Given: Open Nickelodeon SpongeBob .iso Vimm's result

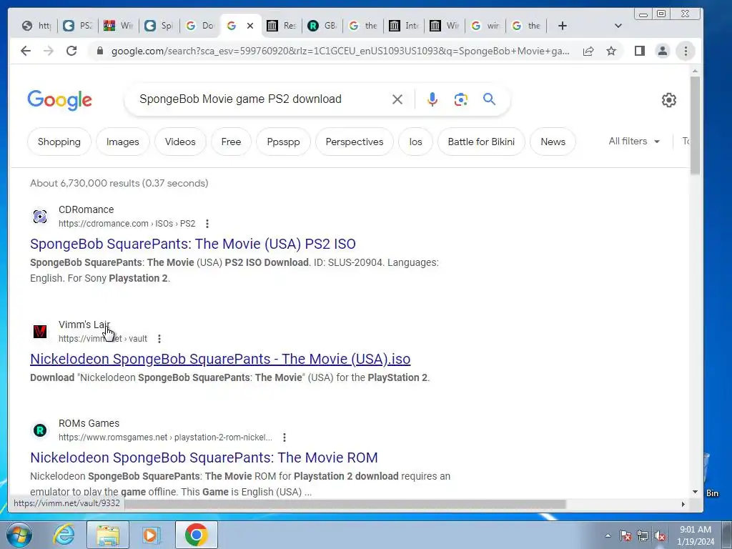Looking at the screenshot, I should click(x=220, y=359).
